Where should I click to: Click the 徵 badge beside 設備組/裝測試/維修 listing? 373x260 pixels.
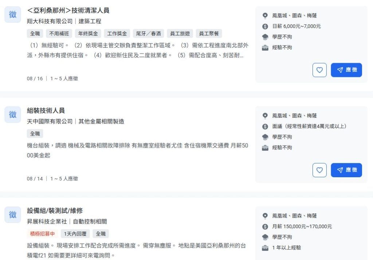13,214
